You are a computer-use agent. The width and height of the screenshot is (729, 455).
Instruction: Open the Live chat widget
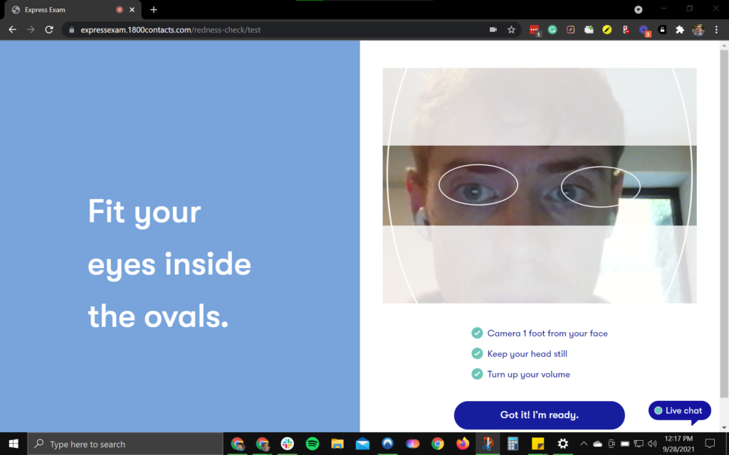point(678,411)
